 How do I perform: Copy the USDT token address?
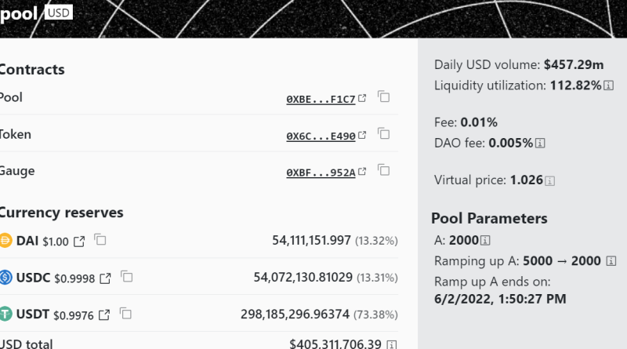coord(125,314)
